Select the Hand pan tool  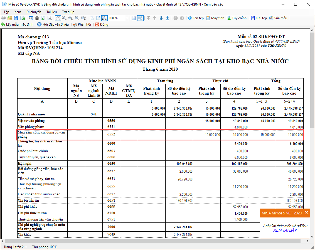click(x=58, y=18)
